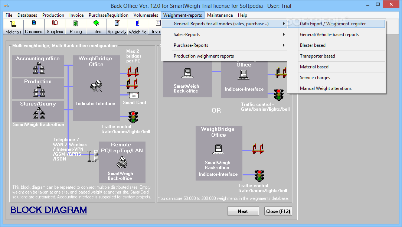Minimize the Back Office window
The width and height of the screenshot is (402, 227).
point(368,4)
